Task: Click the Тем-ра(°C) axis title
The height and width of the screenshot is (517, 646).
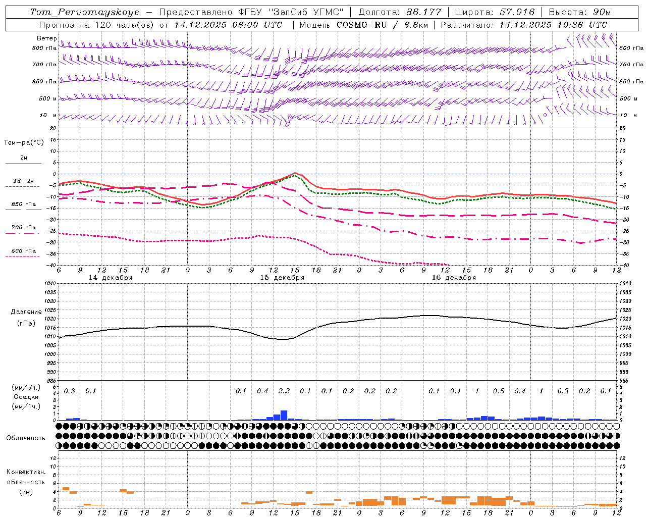Action: 24,143
